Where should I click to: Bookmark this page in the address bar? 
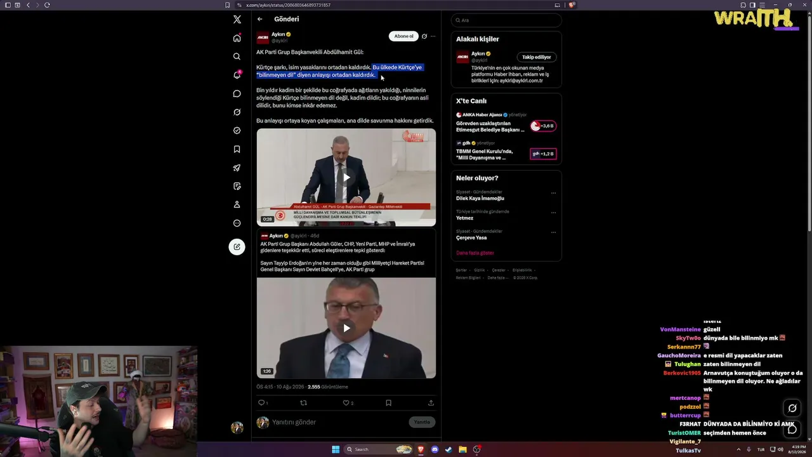228,5
